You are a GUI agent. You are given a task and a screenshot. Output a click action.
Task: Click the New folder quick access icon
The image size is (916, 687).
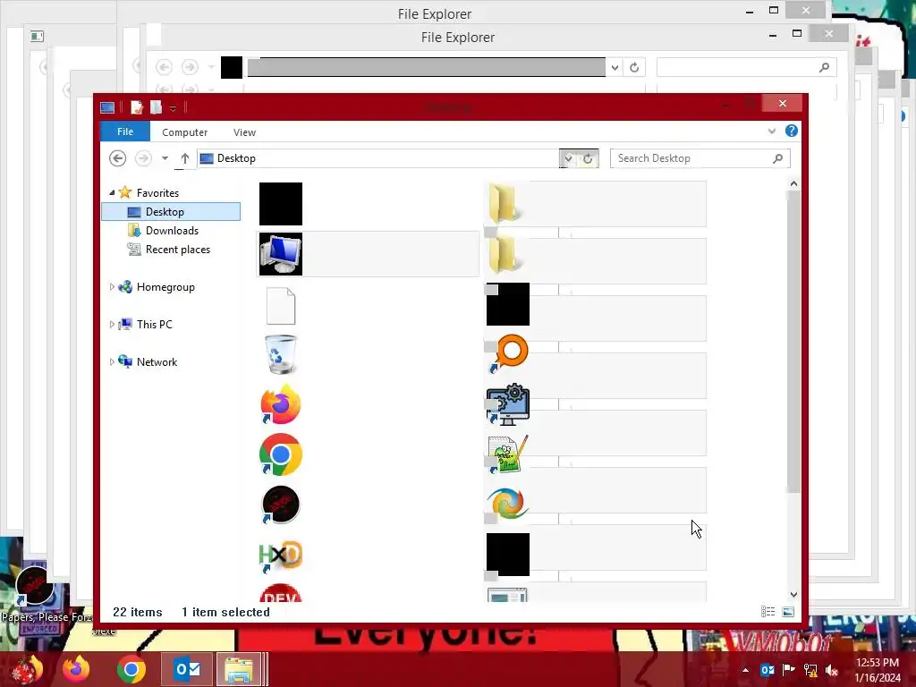click(156, 107)
